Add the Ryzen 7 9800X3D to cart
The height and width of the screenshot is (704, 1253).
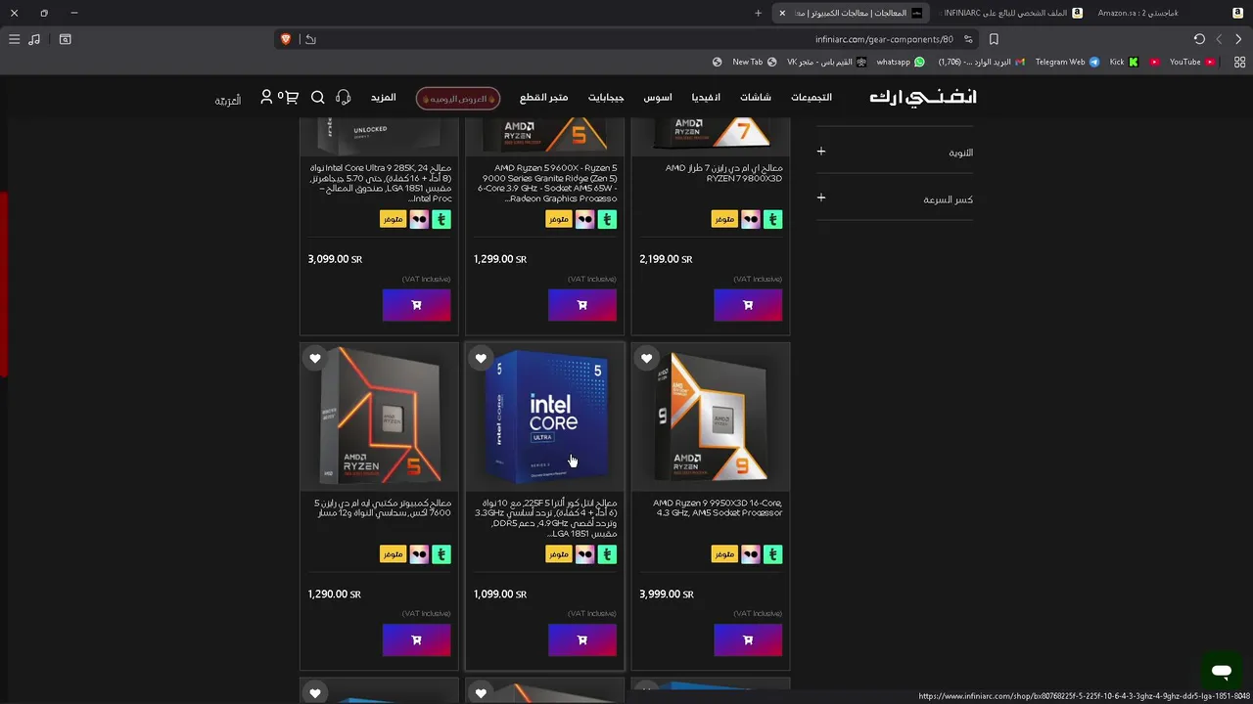click(748, 305)
